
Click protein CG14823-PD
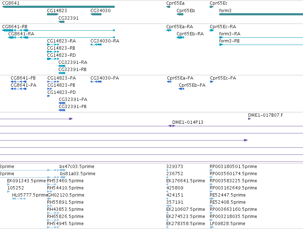click(x=49, y=96)
